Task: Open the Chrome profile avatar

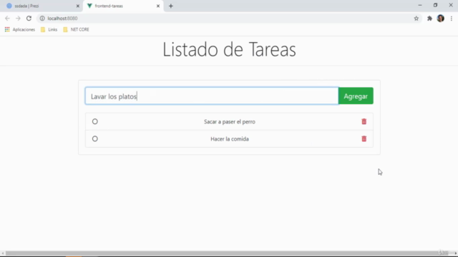Action: coord(441,19)
